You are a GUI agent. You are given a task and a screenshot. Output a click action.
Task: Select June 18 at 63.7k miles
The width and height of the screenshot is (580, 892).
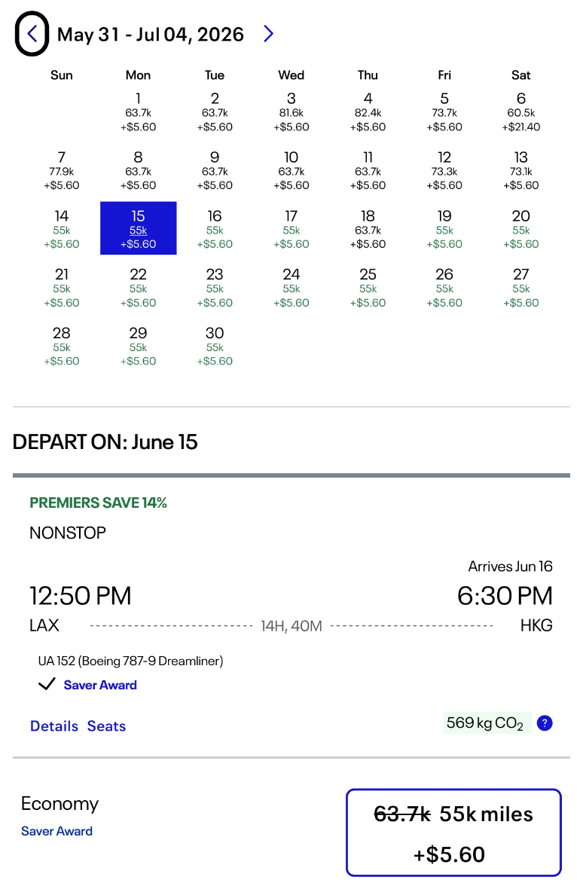pyautogui.click(x=368, y=229)
